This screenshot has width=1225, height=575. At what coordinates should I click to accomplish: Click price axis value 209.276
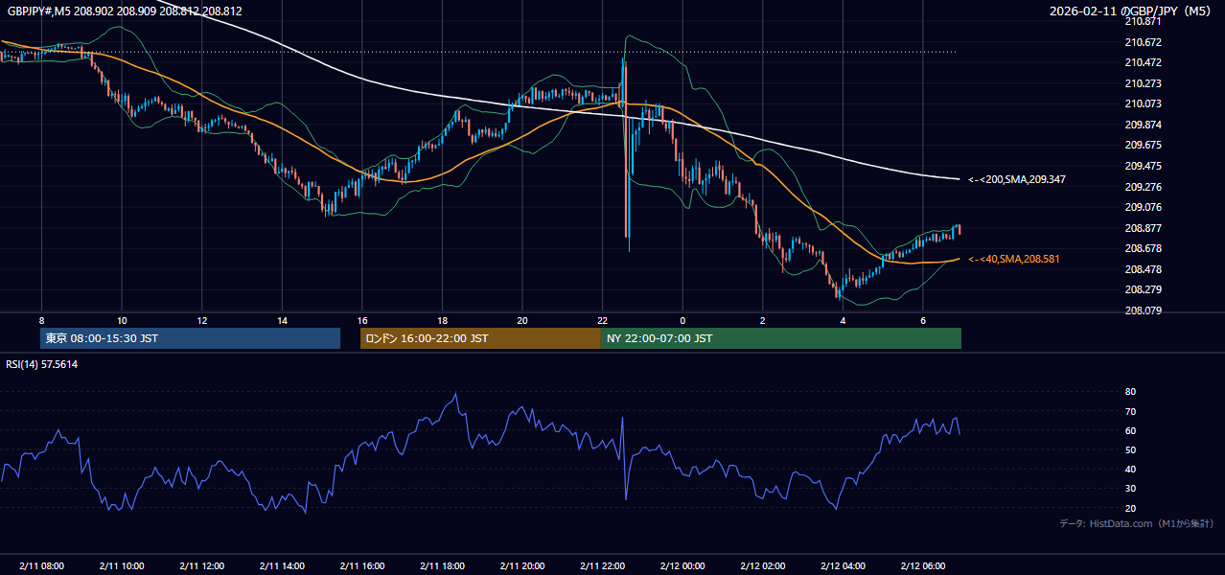[1143, 187]
